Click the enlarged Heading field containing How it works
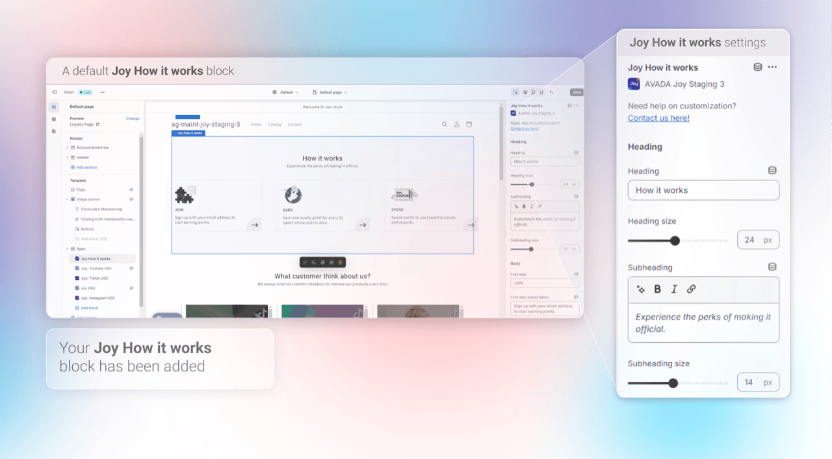Image resolution: width=832 pixels, height=459 pixels. tap(703, 190)
